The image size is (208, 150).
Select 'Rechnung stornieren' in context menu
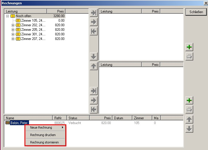click(x=44, y=142)
